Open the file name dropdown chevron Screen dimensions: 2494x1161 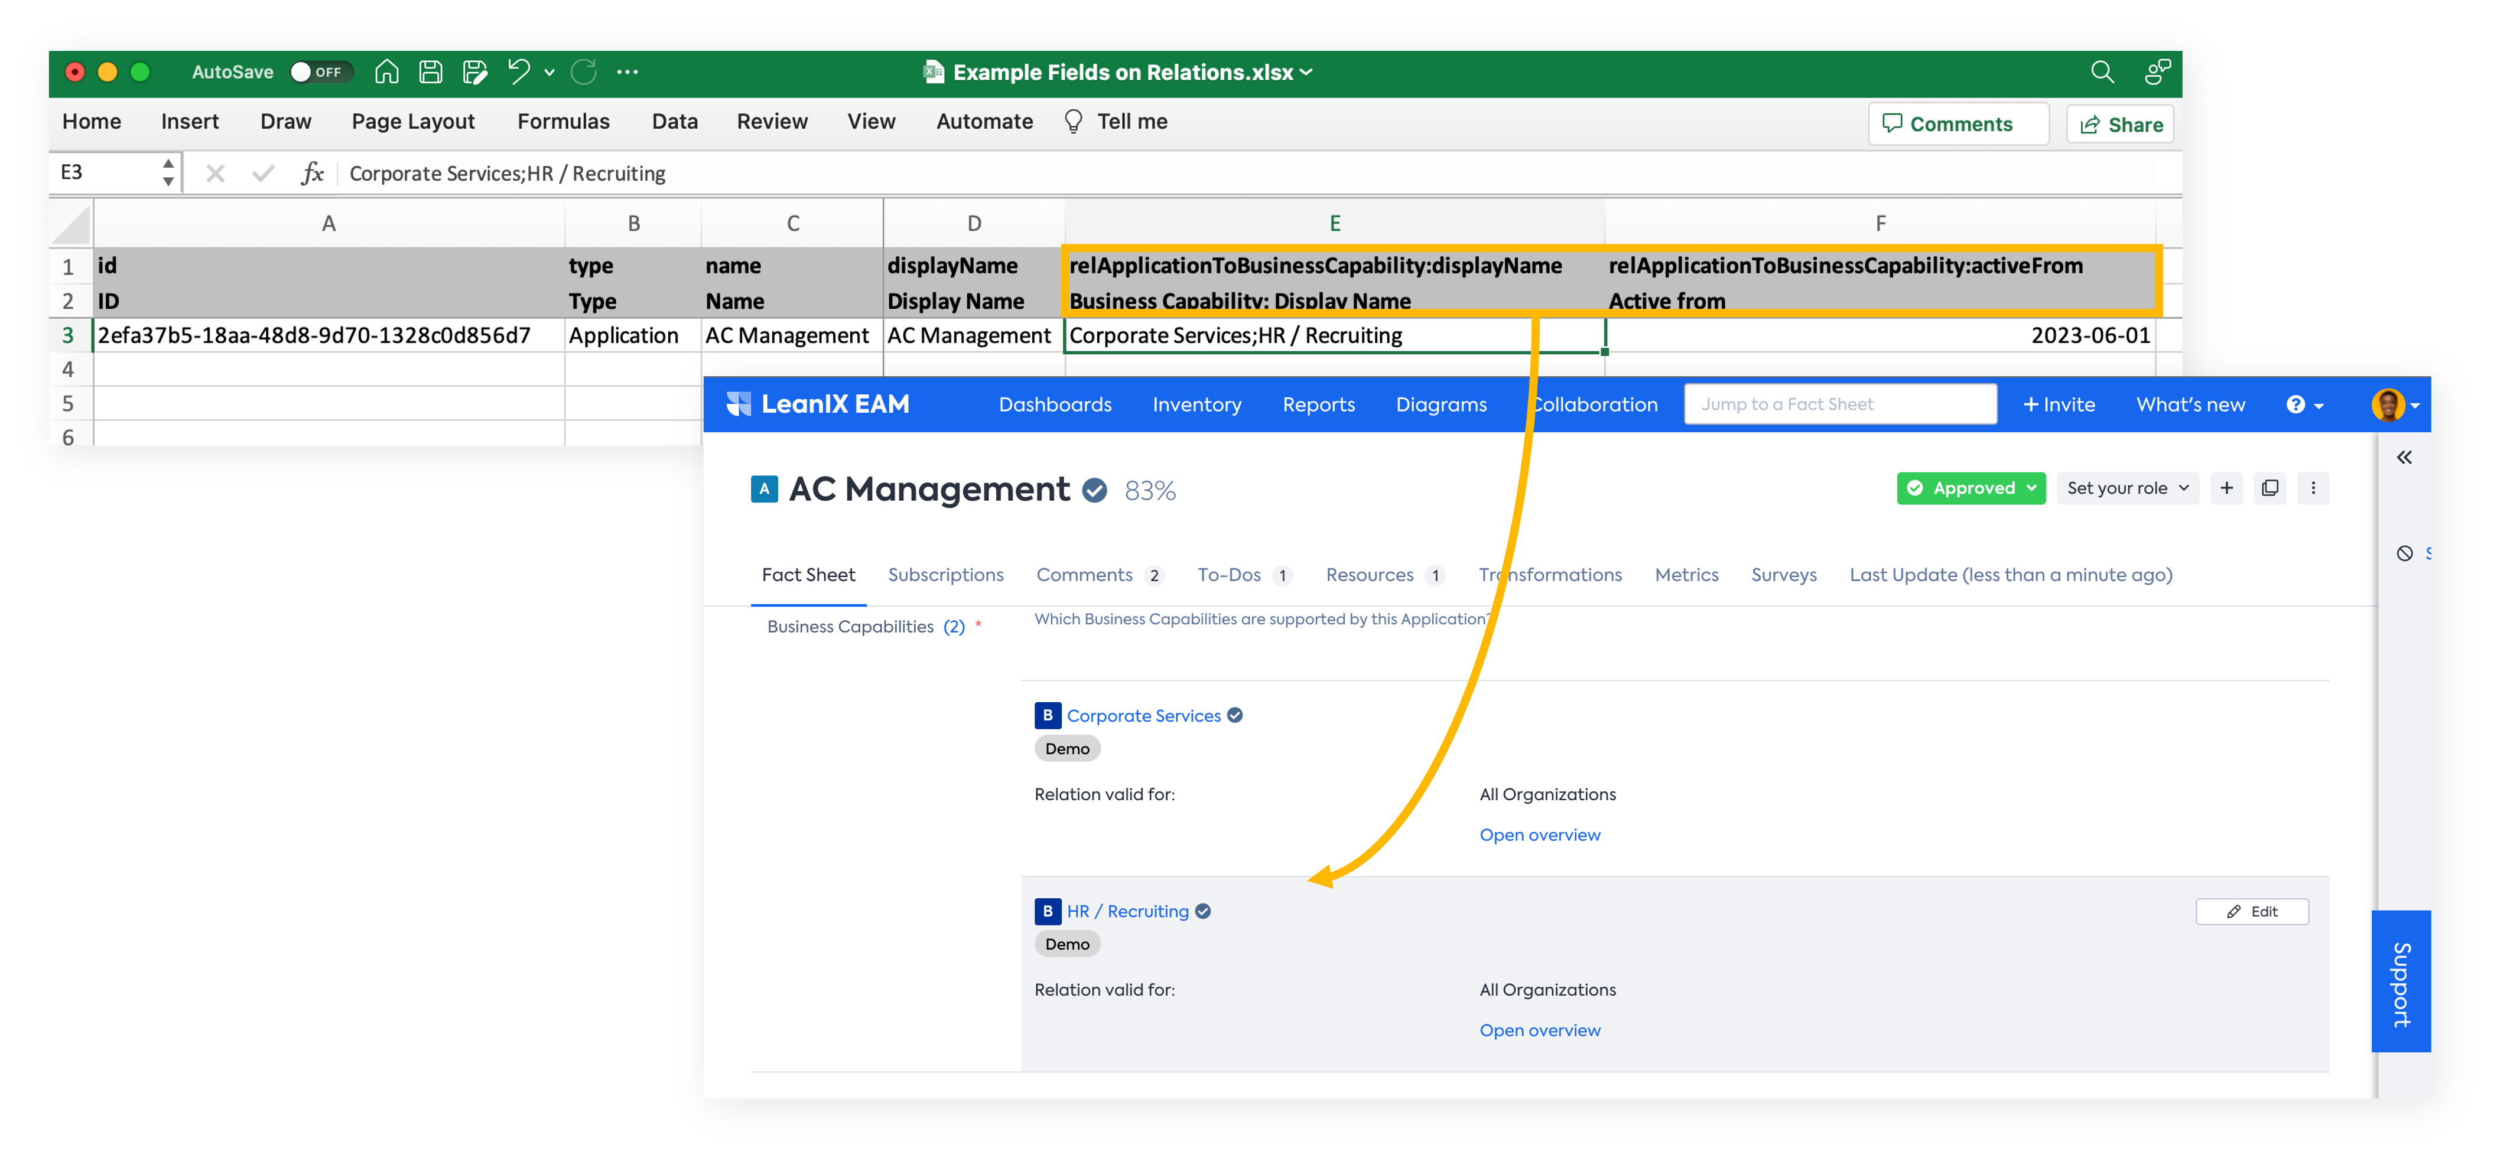point(1306,73)
